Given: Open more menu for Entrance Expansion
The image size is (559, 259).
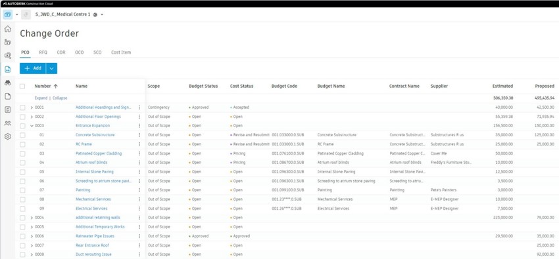Looking at the screenshot, I should 139,126.
